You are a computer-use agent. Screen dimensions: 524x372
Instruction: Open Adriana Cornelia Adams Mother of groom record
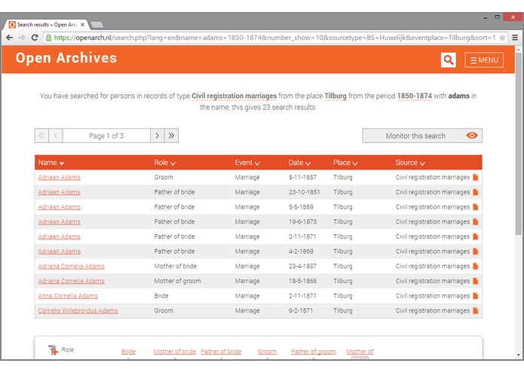(x=71, y=281)
